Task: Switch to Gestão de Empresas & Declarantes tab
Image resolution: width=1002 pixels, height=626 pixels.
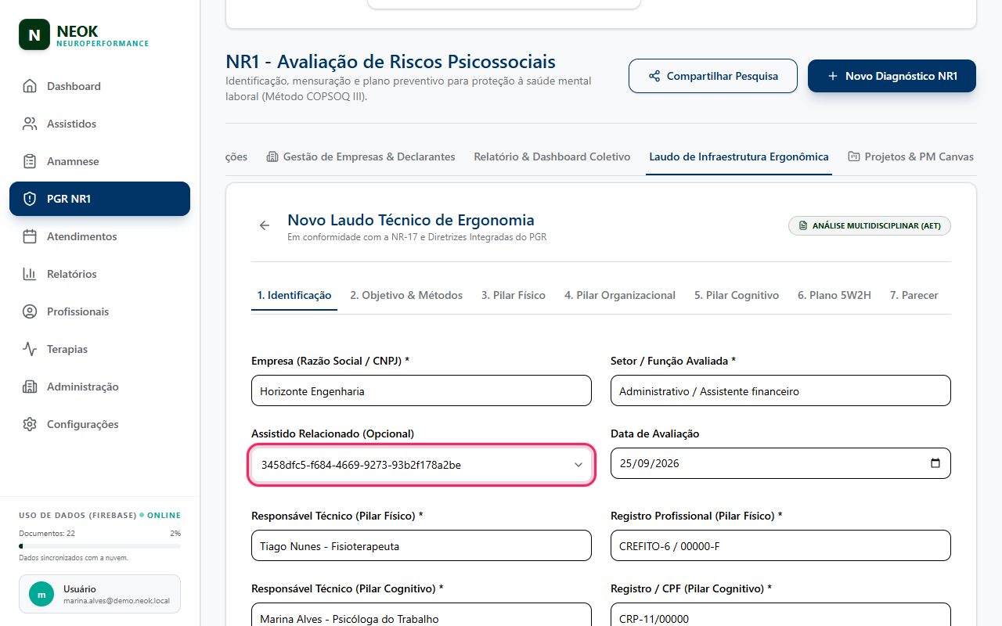Action: click(x=361, y=156)
